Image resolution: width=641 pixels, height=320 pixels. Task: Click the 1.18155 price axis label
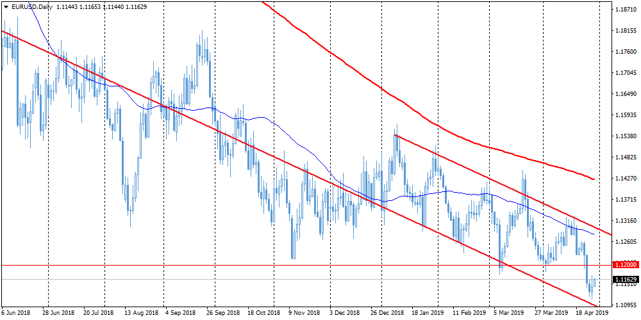[x=626, y=31]
